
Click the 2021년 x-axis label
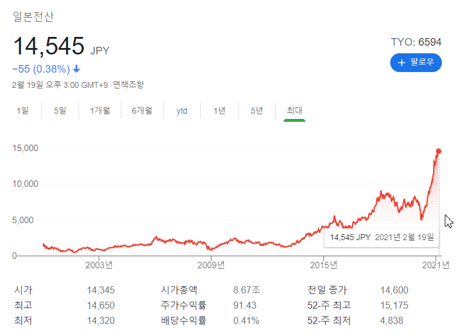pyautogui.click(x=435, y=265)
